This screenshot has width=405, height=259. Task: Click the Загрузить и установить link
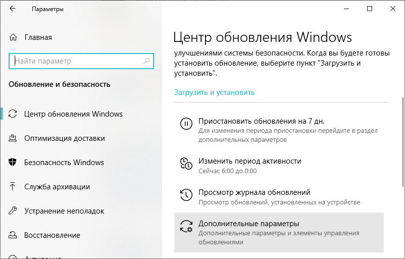point(214,92)
